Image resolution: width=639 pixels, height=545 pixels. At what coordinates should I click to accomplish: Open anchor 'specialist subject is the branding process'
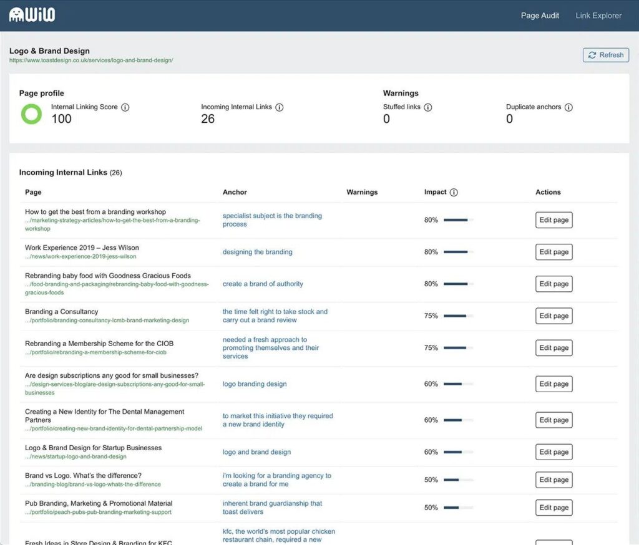(272, 220)
